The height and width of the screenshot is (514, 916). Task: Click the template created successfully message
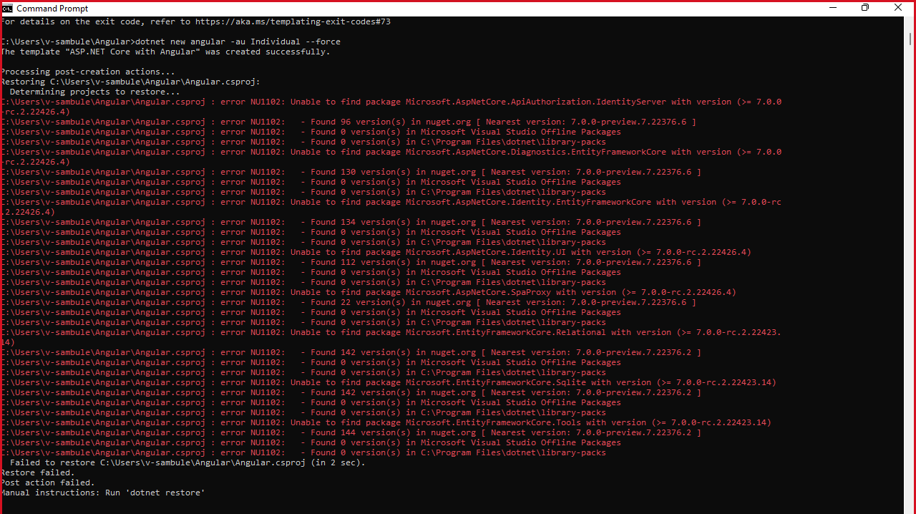(x=165, y=51)
